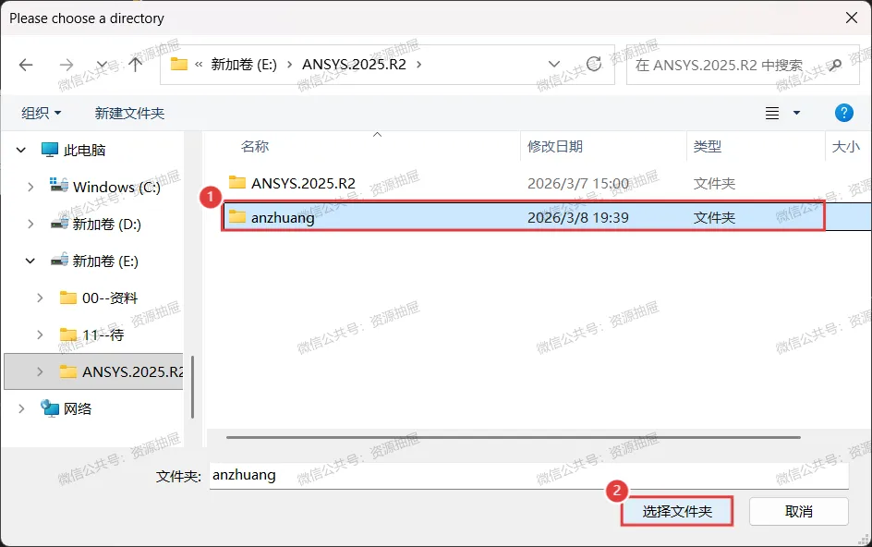Cancel the dialog with 取消
Viewport: 872px width, 547px height.
[799, 511]
